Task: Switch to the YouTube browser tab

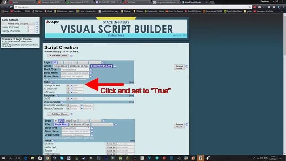Action: 137,2
